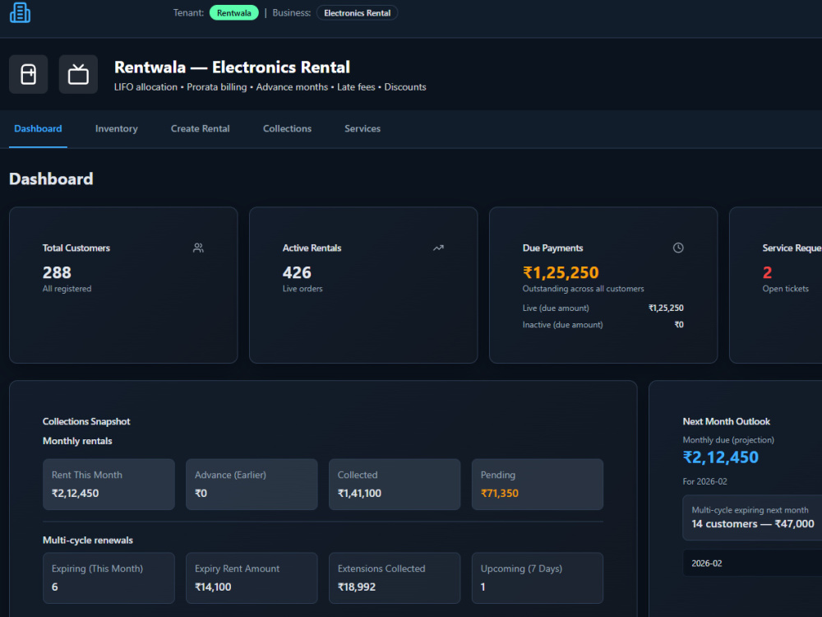Viewport: 822px width, 617px height.
Task: Open the Service Requests card
Action: coord(776,285)
